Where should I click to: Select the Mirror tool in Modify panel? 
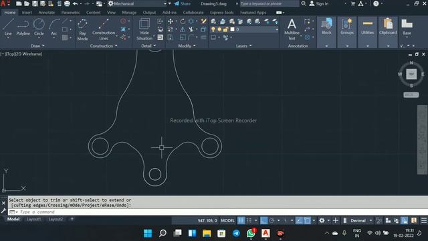pyautogui.click(x=183, y=29)
